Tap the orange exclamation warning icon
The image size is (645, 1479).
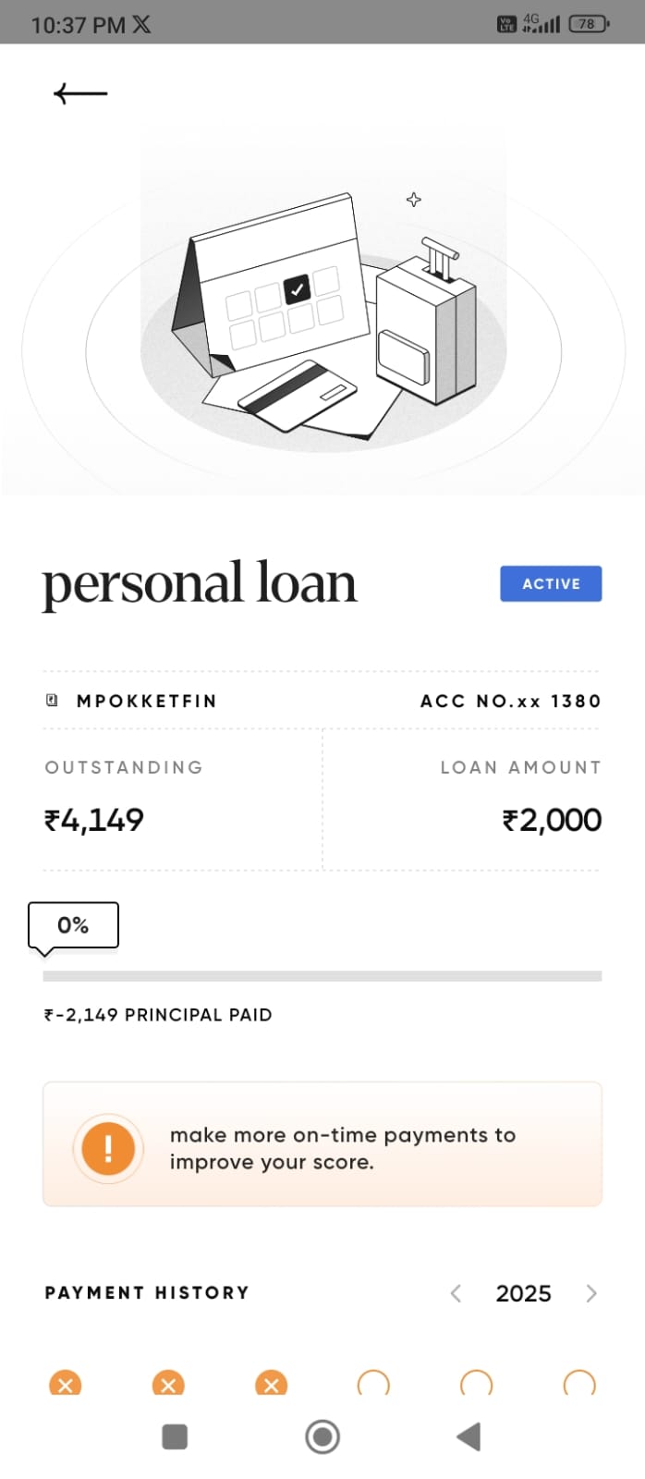tap(108, 1148)
